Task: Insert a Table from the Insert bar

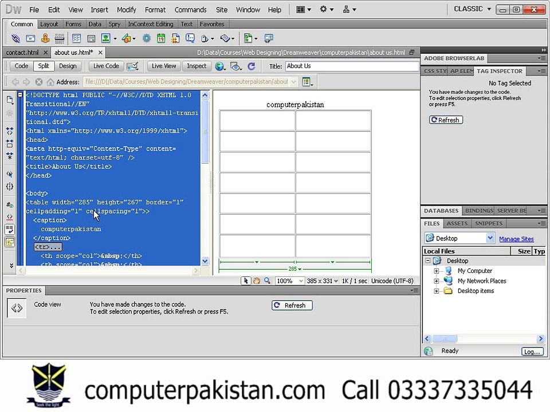Action: (x=76, y=38)
